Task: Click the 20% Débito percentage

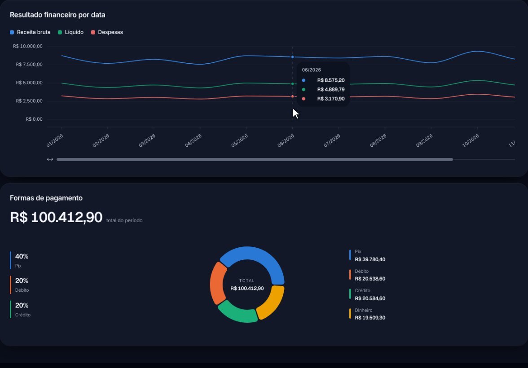Action: tap(22, 281)
